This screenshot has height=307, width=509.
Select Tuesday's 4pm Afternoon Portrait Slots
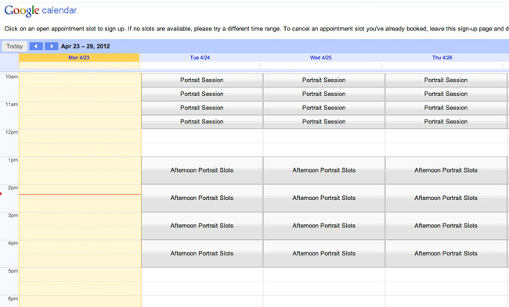pos(202,254)
